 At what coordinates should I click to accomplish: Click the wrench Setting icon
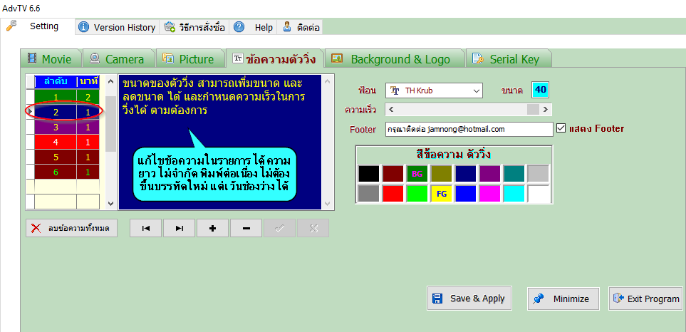tap(11, 26)
